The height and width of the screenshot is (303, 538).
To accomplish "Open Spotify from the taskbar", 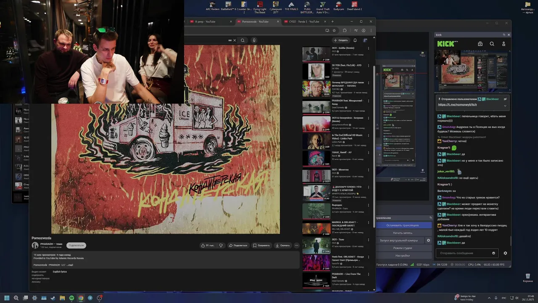I will (x=71, y=298).
